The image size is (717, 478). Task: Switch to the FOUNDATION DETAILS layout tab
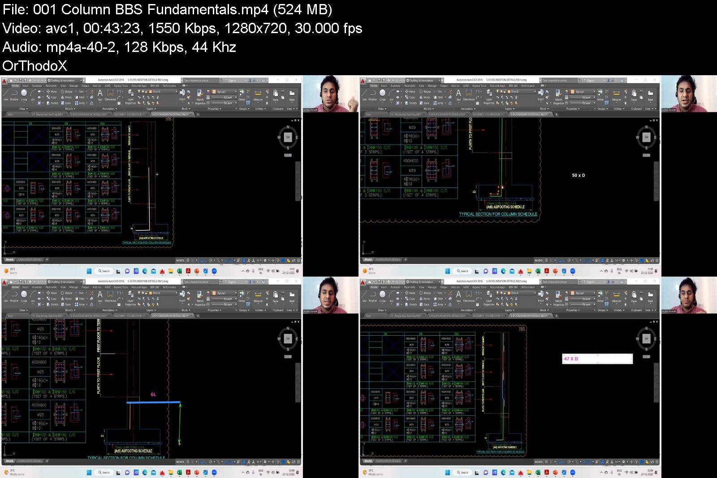[30, 259]
